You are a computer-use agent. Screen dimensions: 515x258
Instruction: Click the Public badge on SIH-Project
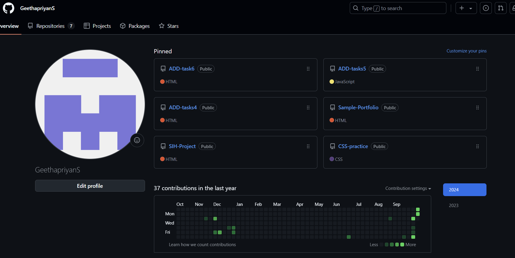coord(207,146)
